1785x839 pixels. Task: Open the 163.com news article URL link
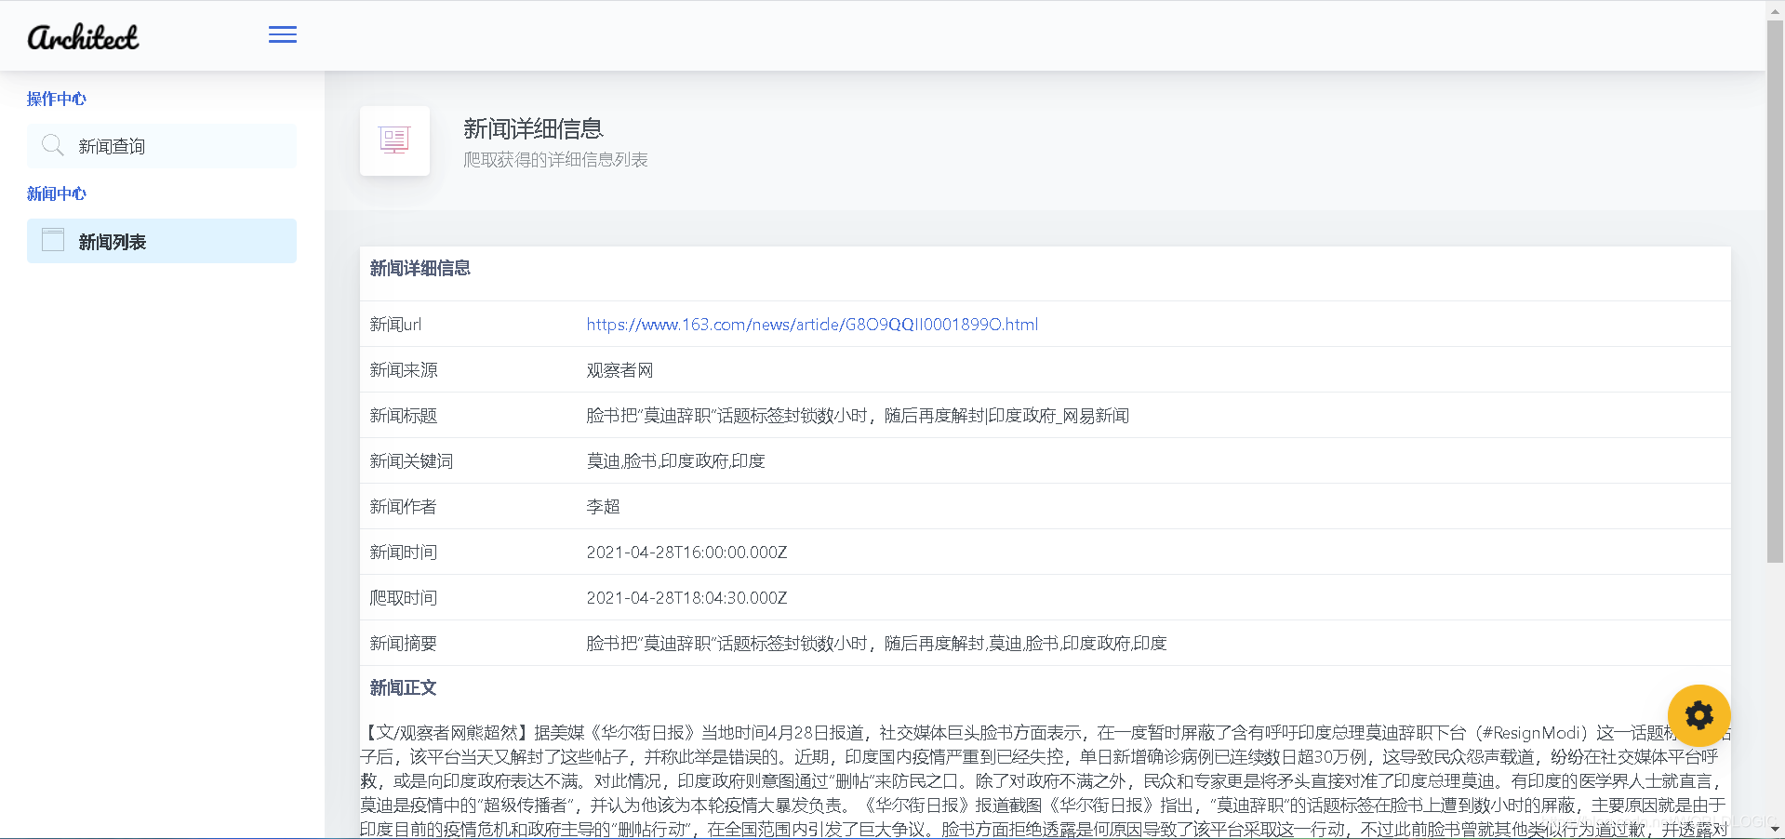(x=812, y=325)
